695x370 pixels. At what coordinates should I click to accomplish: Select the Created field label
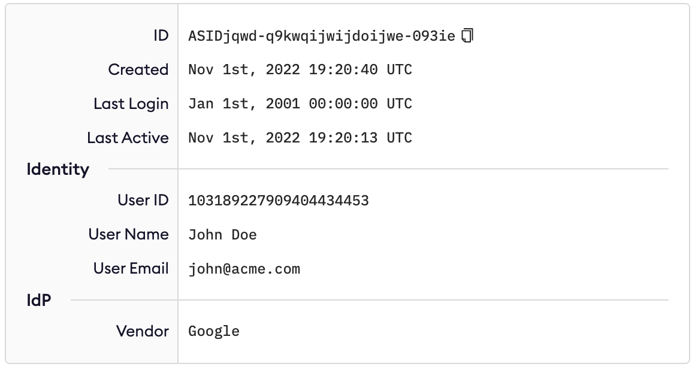pyautogui.click(x=138, y=69)
